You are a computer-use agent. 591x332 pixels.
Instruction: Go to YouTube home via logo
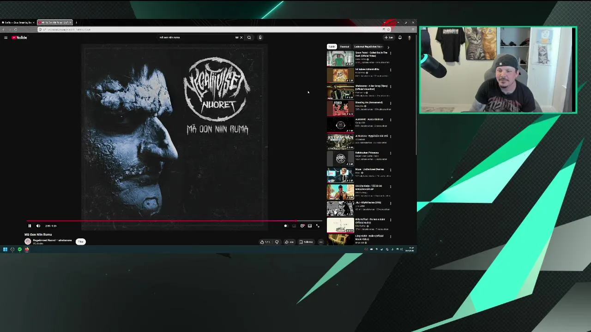19,38
